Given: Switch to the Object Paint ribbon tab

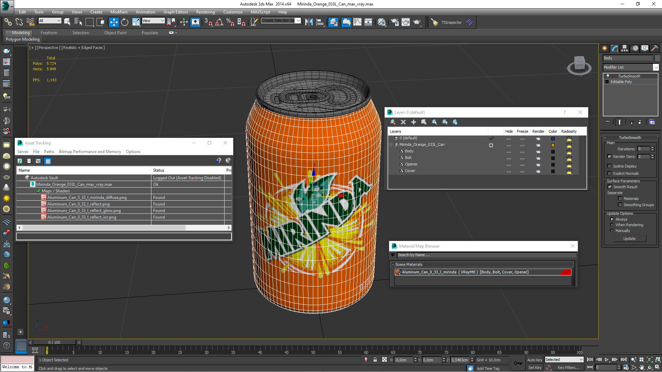Looking at the screenshot, I should 115,33.
